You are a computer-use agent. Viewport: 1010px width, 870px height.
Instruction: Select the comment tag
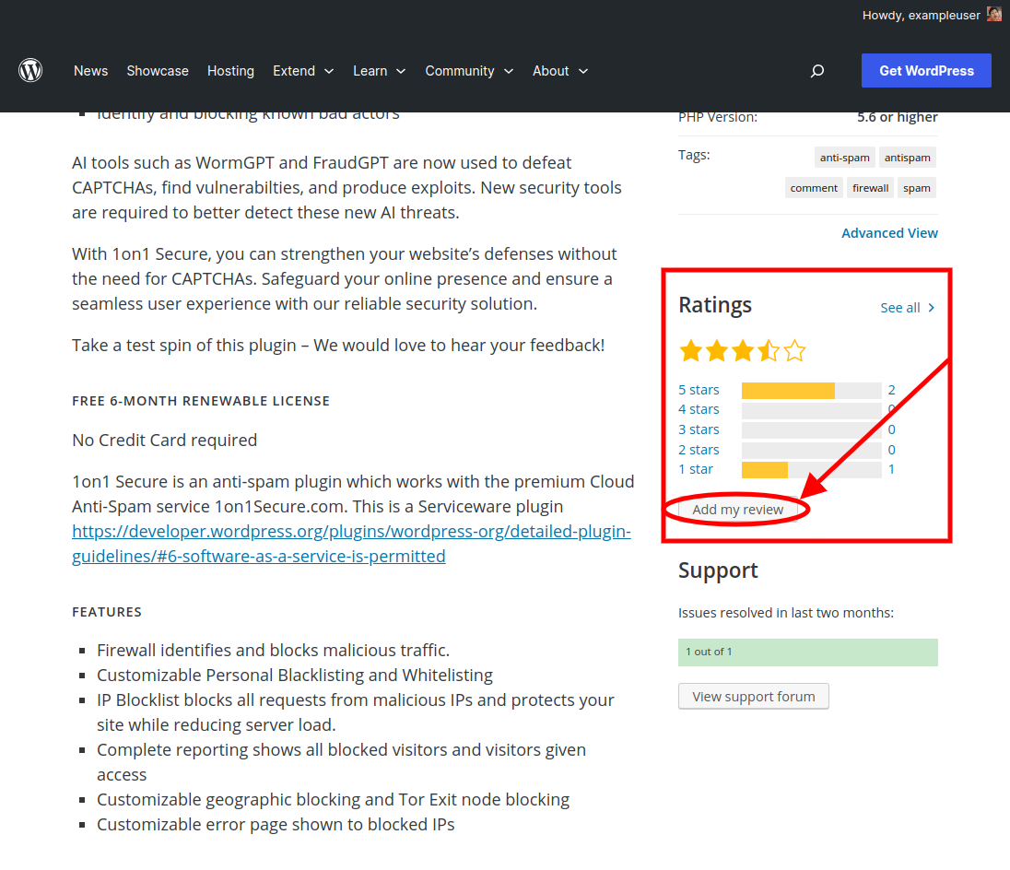[814, 188]
